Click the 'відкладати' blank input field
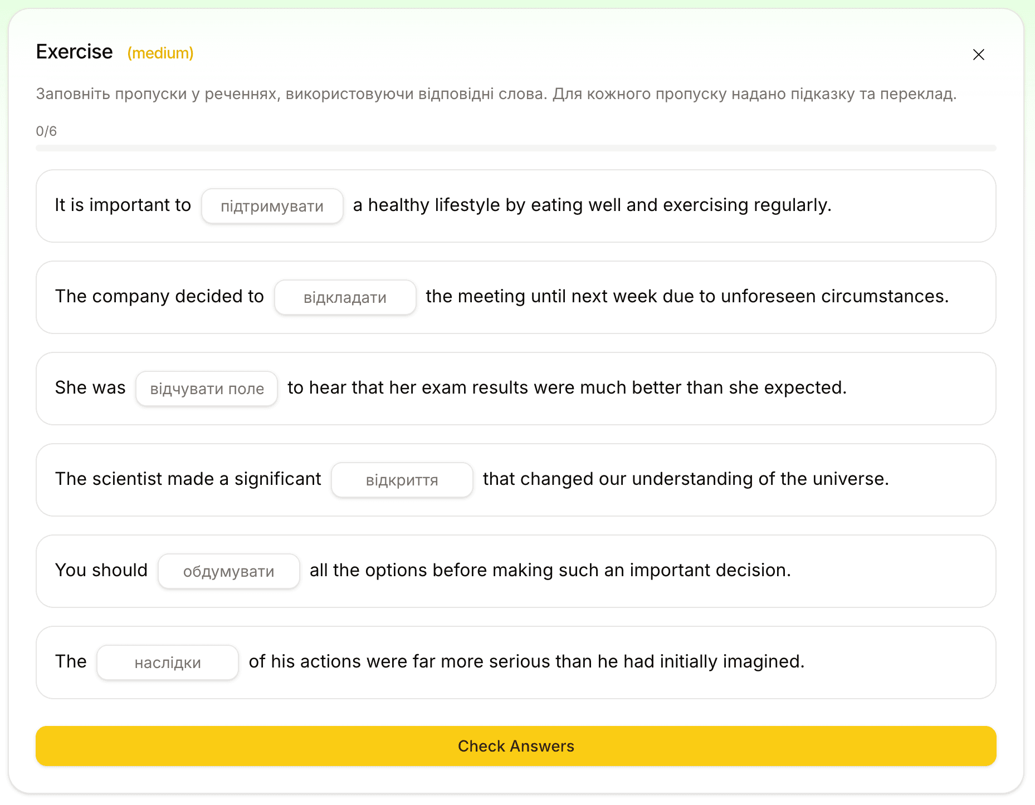This screenshot has width=1035, height=805. coord(345,297)
